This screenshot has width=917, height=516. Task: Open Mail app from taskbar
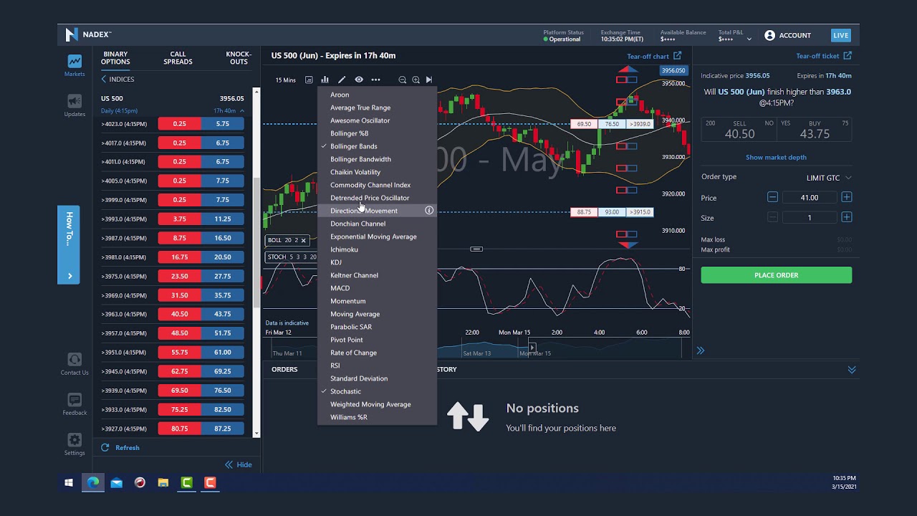coord(116,483)
